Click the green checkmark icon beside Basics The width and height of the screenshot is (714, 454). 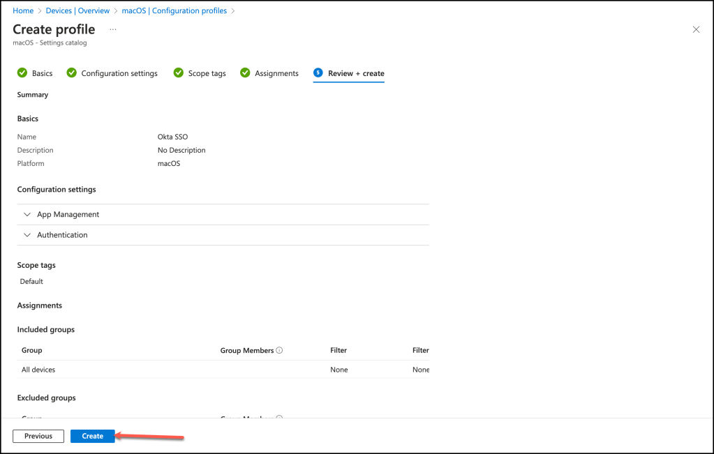(22, 73)
